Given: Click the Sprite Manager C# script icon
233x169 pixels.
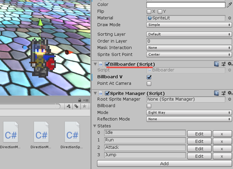Looking at the screenshot, I should [101, 93].
